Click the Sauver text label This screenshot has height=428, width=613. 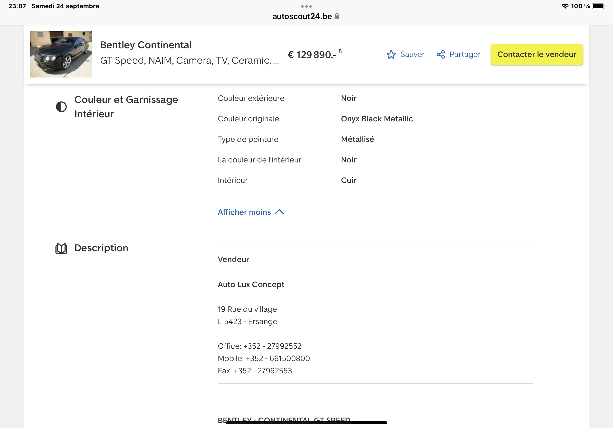click(412, 54)
